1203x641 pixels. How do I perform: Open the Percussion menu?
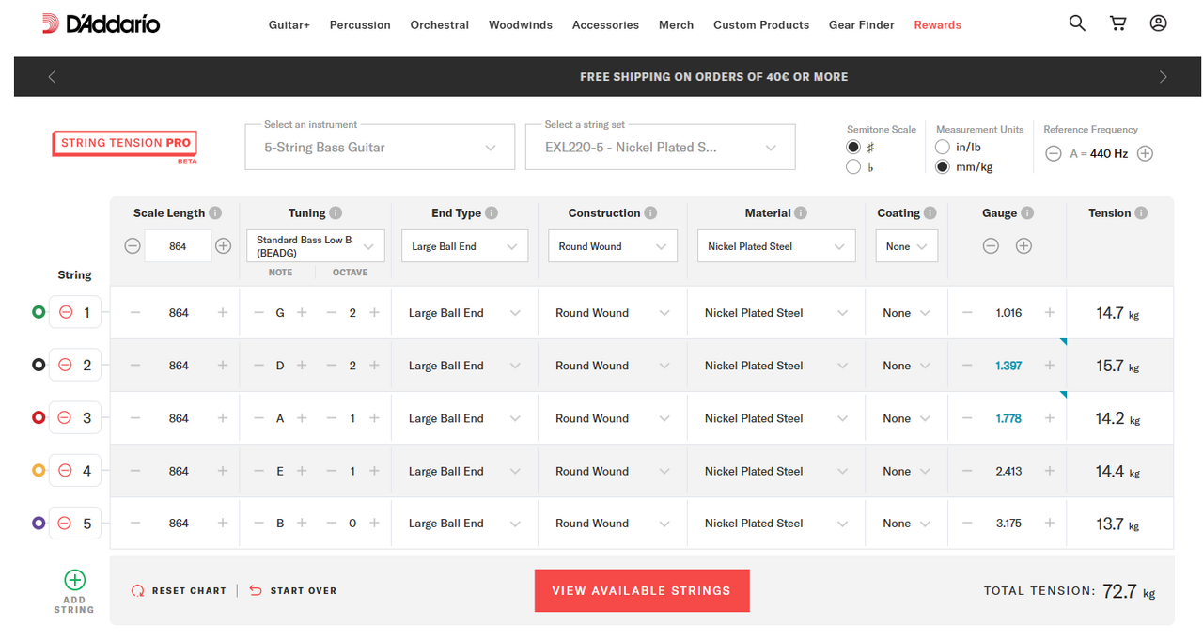360,25
